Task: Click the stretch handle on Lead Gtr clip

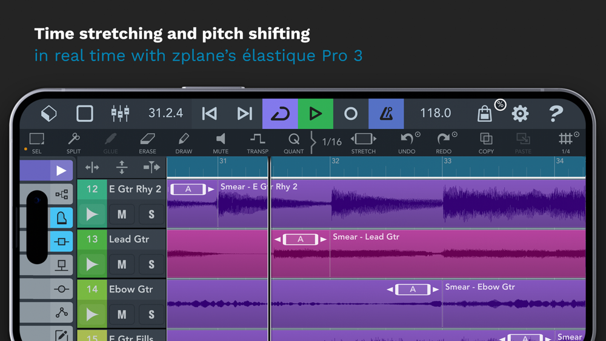Action: tap(301, 239)
